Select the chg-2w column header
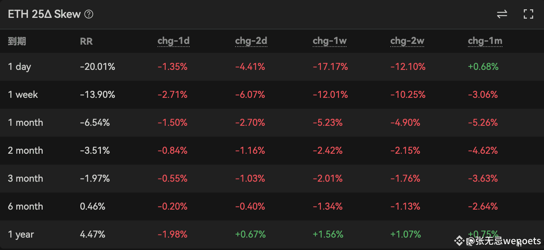544x250 pixels. pyautogui.click(x=407, y=41)
